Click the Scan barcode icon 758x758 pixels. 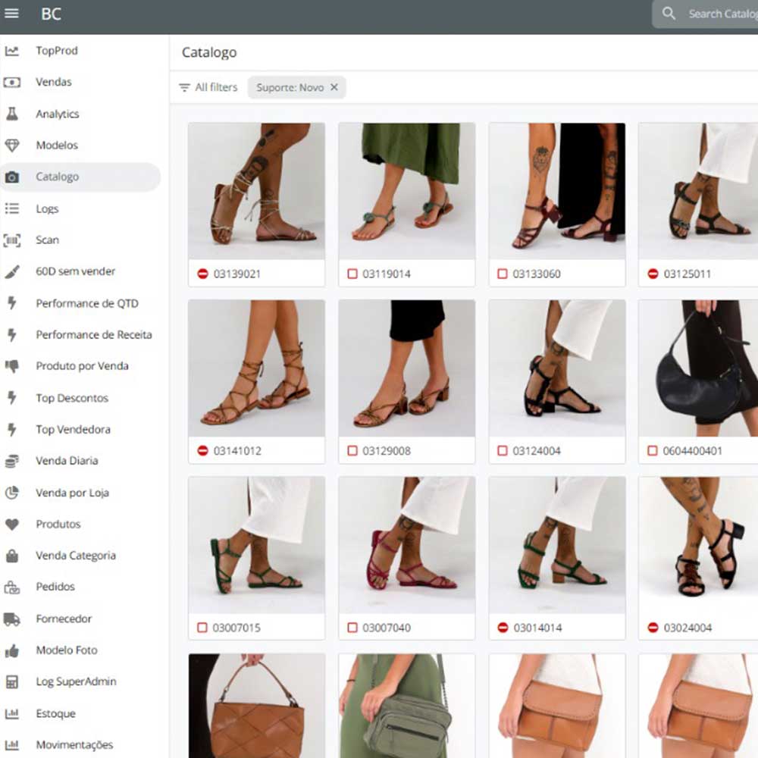pyautogui.click(x=12, y=240)
